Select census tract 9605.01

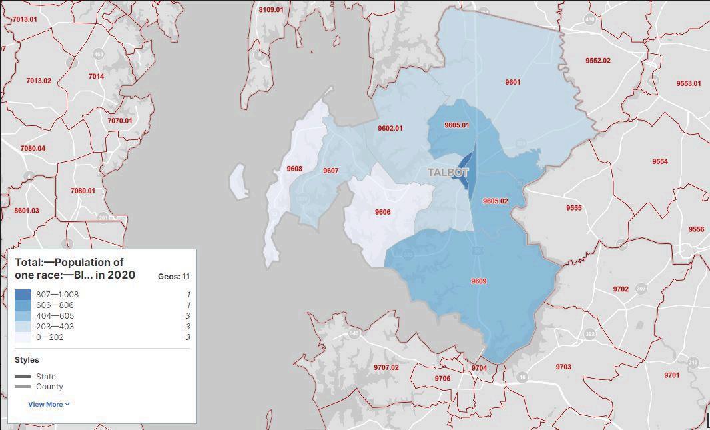pos(456,125)
